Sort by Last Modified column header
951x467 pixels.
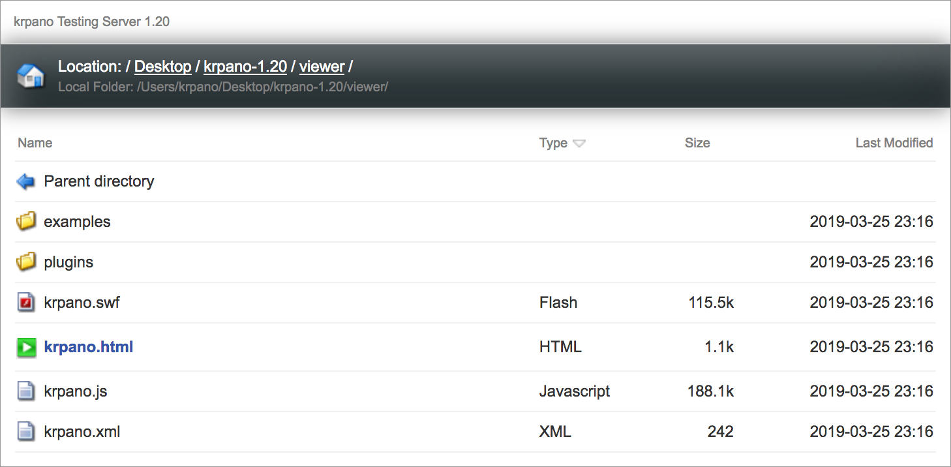(894, 143)
